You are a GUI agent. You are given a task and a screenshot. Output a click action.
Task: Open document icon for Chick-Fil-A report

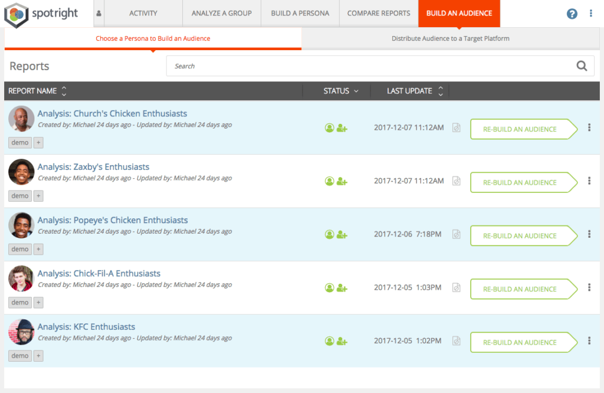(457, 287)
